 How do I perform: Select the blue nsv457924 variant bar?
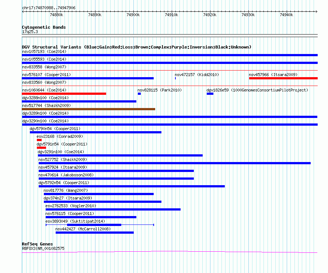[116, 171]
